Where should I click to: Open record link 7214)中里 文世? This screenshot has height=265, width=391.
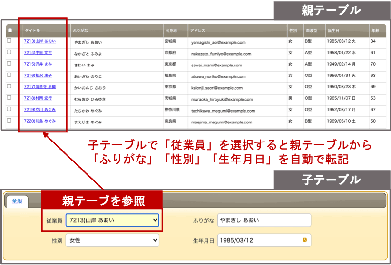tap(38, 53)
